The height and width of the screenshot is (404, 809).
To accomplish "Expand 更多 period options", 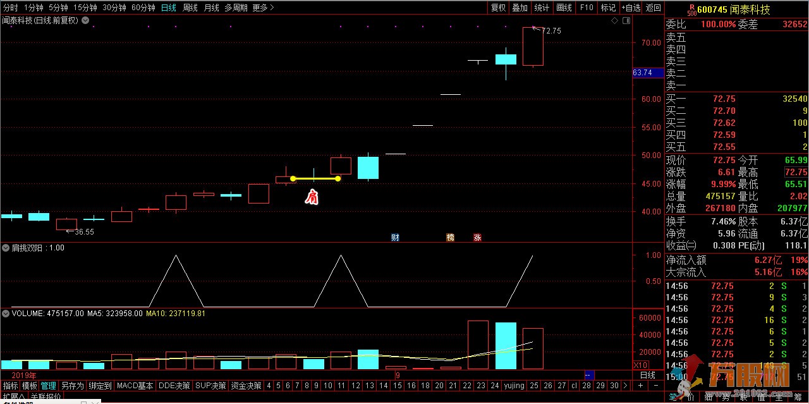I will tap(264, 8).
